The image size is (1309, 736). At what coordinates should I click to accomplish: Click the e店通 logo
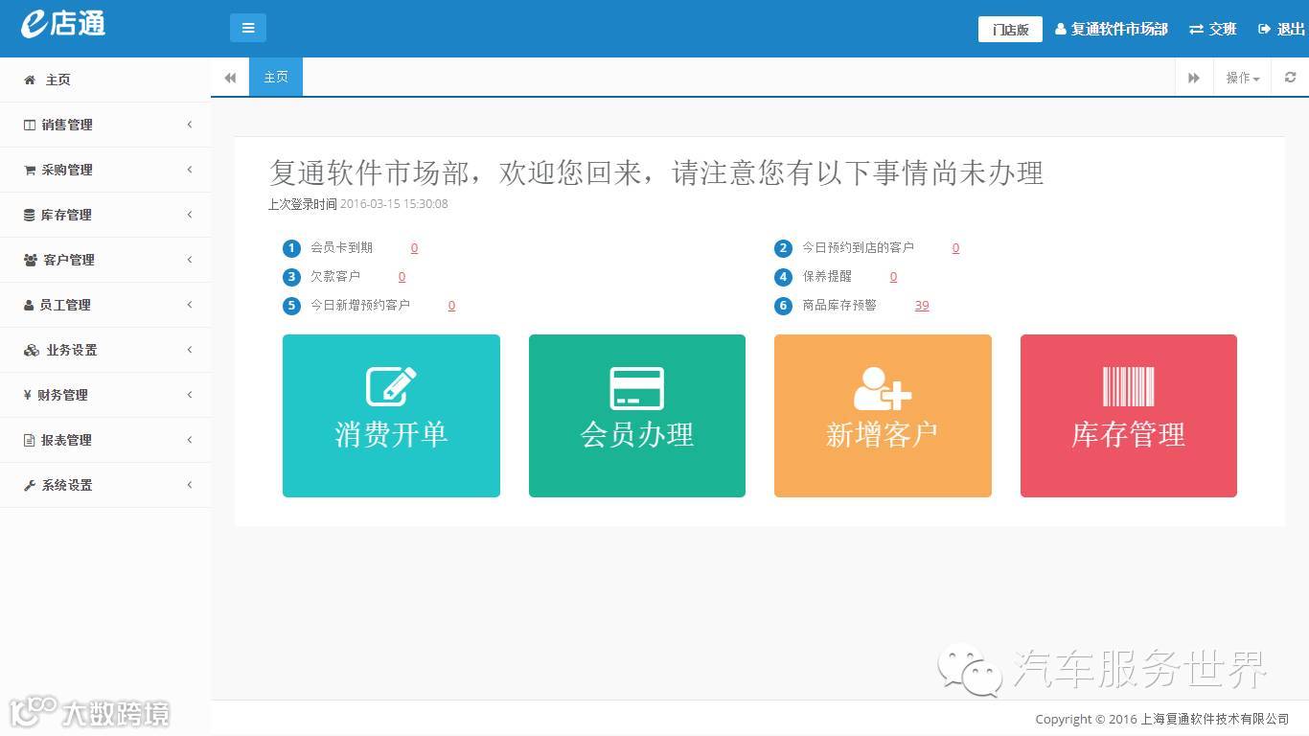pyautogui.click(x=63, y=24)
